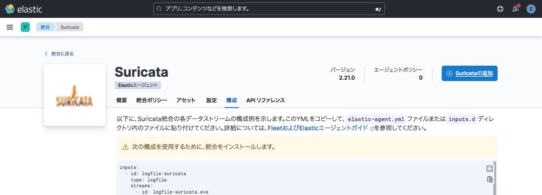Open the help menu icon

coord(500,9)
